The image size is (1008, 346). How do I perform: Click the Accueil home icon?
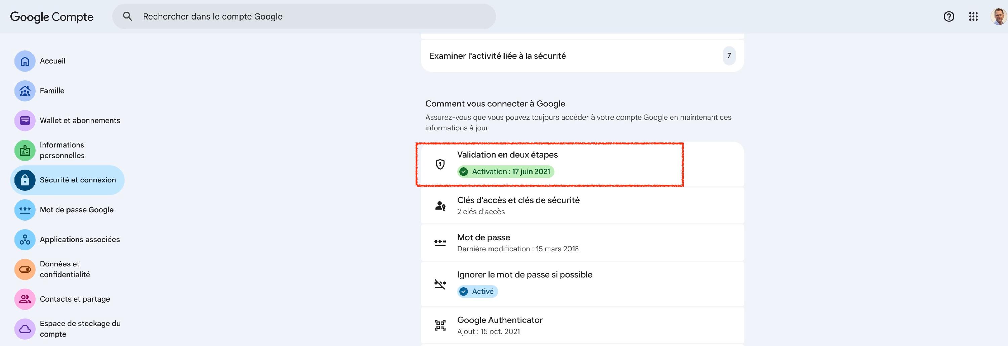click(x=25, y=61)
